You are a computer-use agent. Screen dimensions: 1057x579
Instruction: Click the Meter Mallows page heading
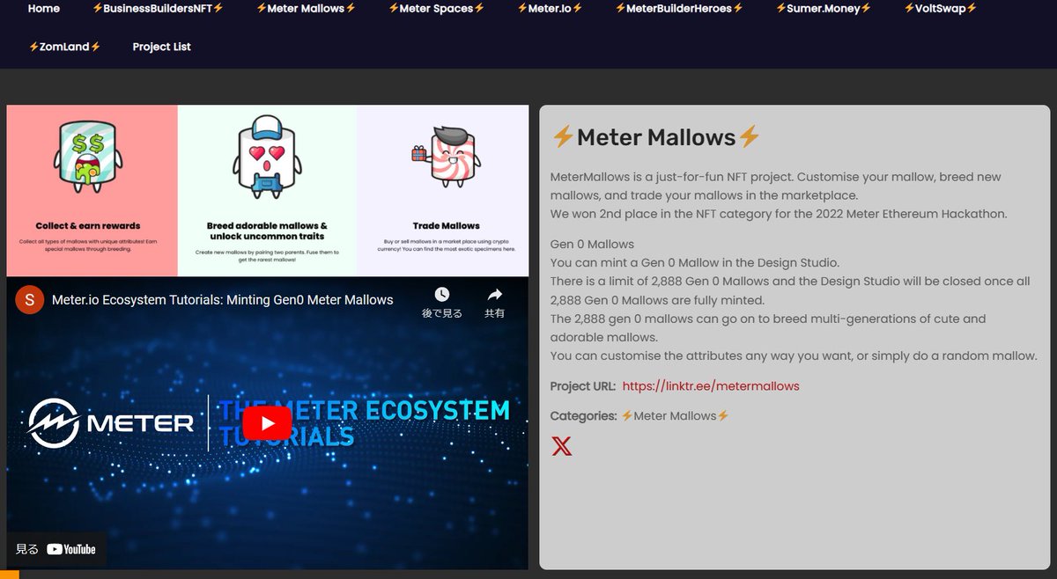point(655,137)
